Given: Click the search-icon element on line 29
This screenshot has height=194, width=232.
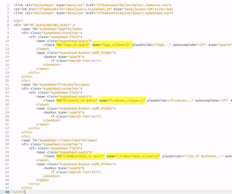Looking at the screenshot, I should [x=76, y=117].
